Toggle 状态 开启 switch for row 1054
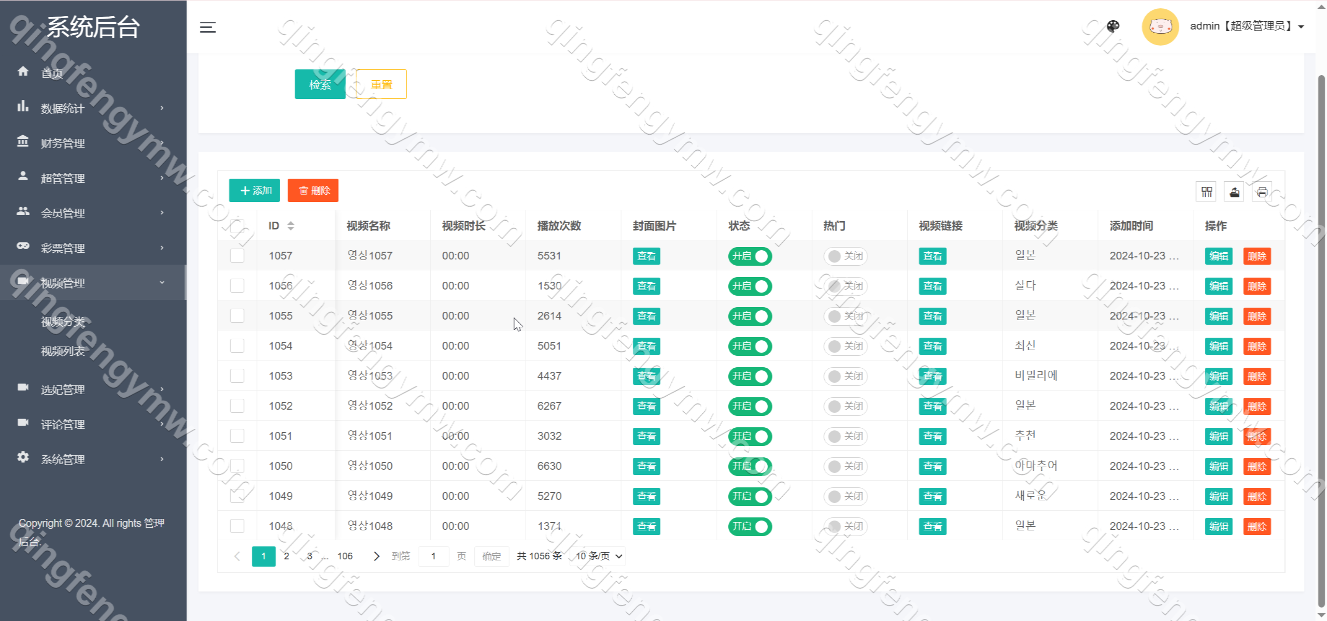Screen dimensions: 1327x621 pos(750,346)
